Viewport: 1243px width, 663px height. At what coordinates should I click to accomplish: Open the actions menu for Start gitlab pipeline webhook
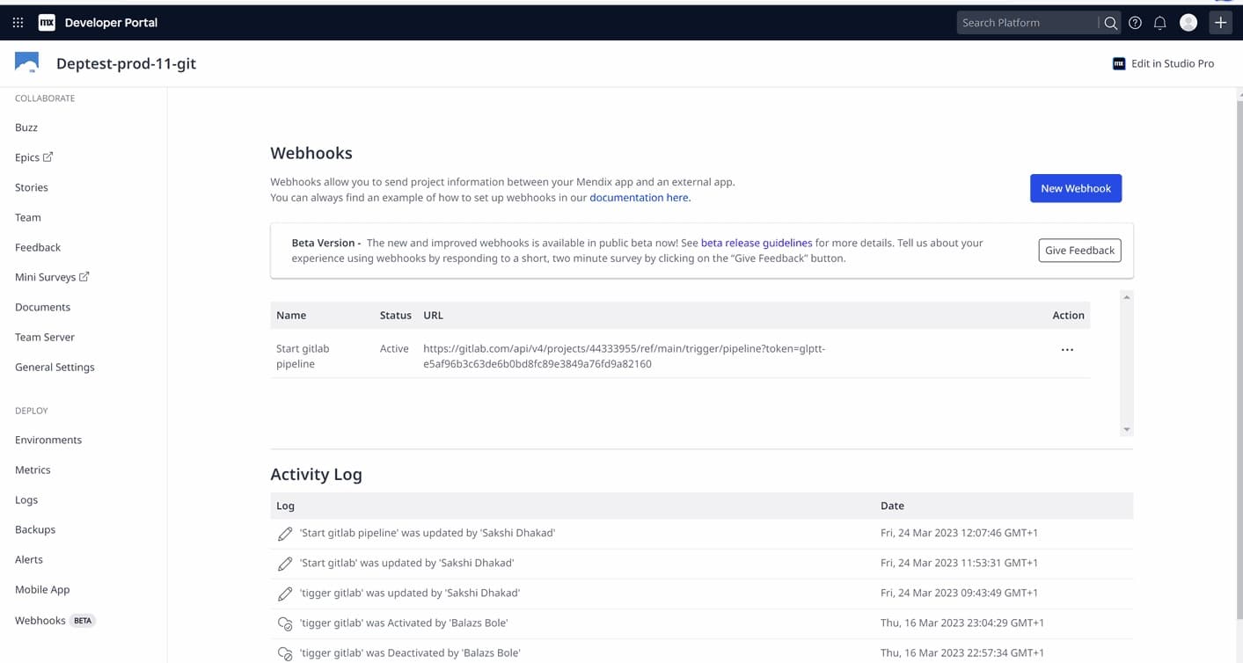[x=1067, y=349]
